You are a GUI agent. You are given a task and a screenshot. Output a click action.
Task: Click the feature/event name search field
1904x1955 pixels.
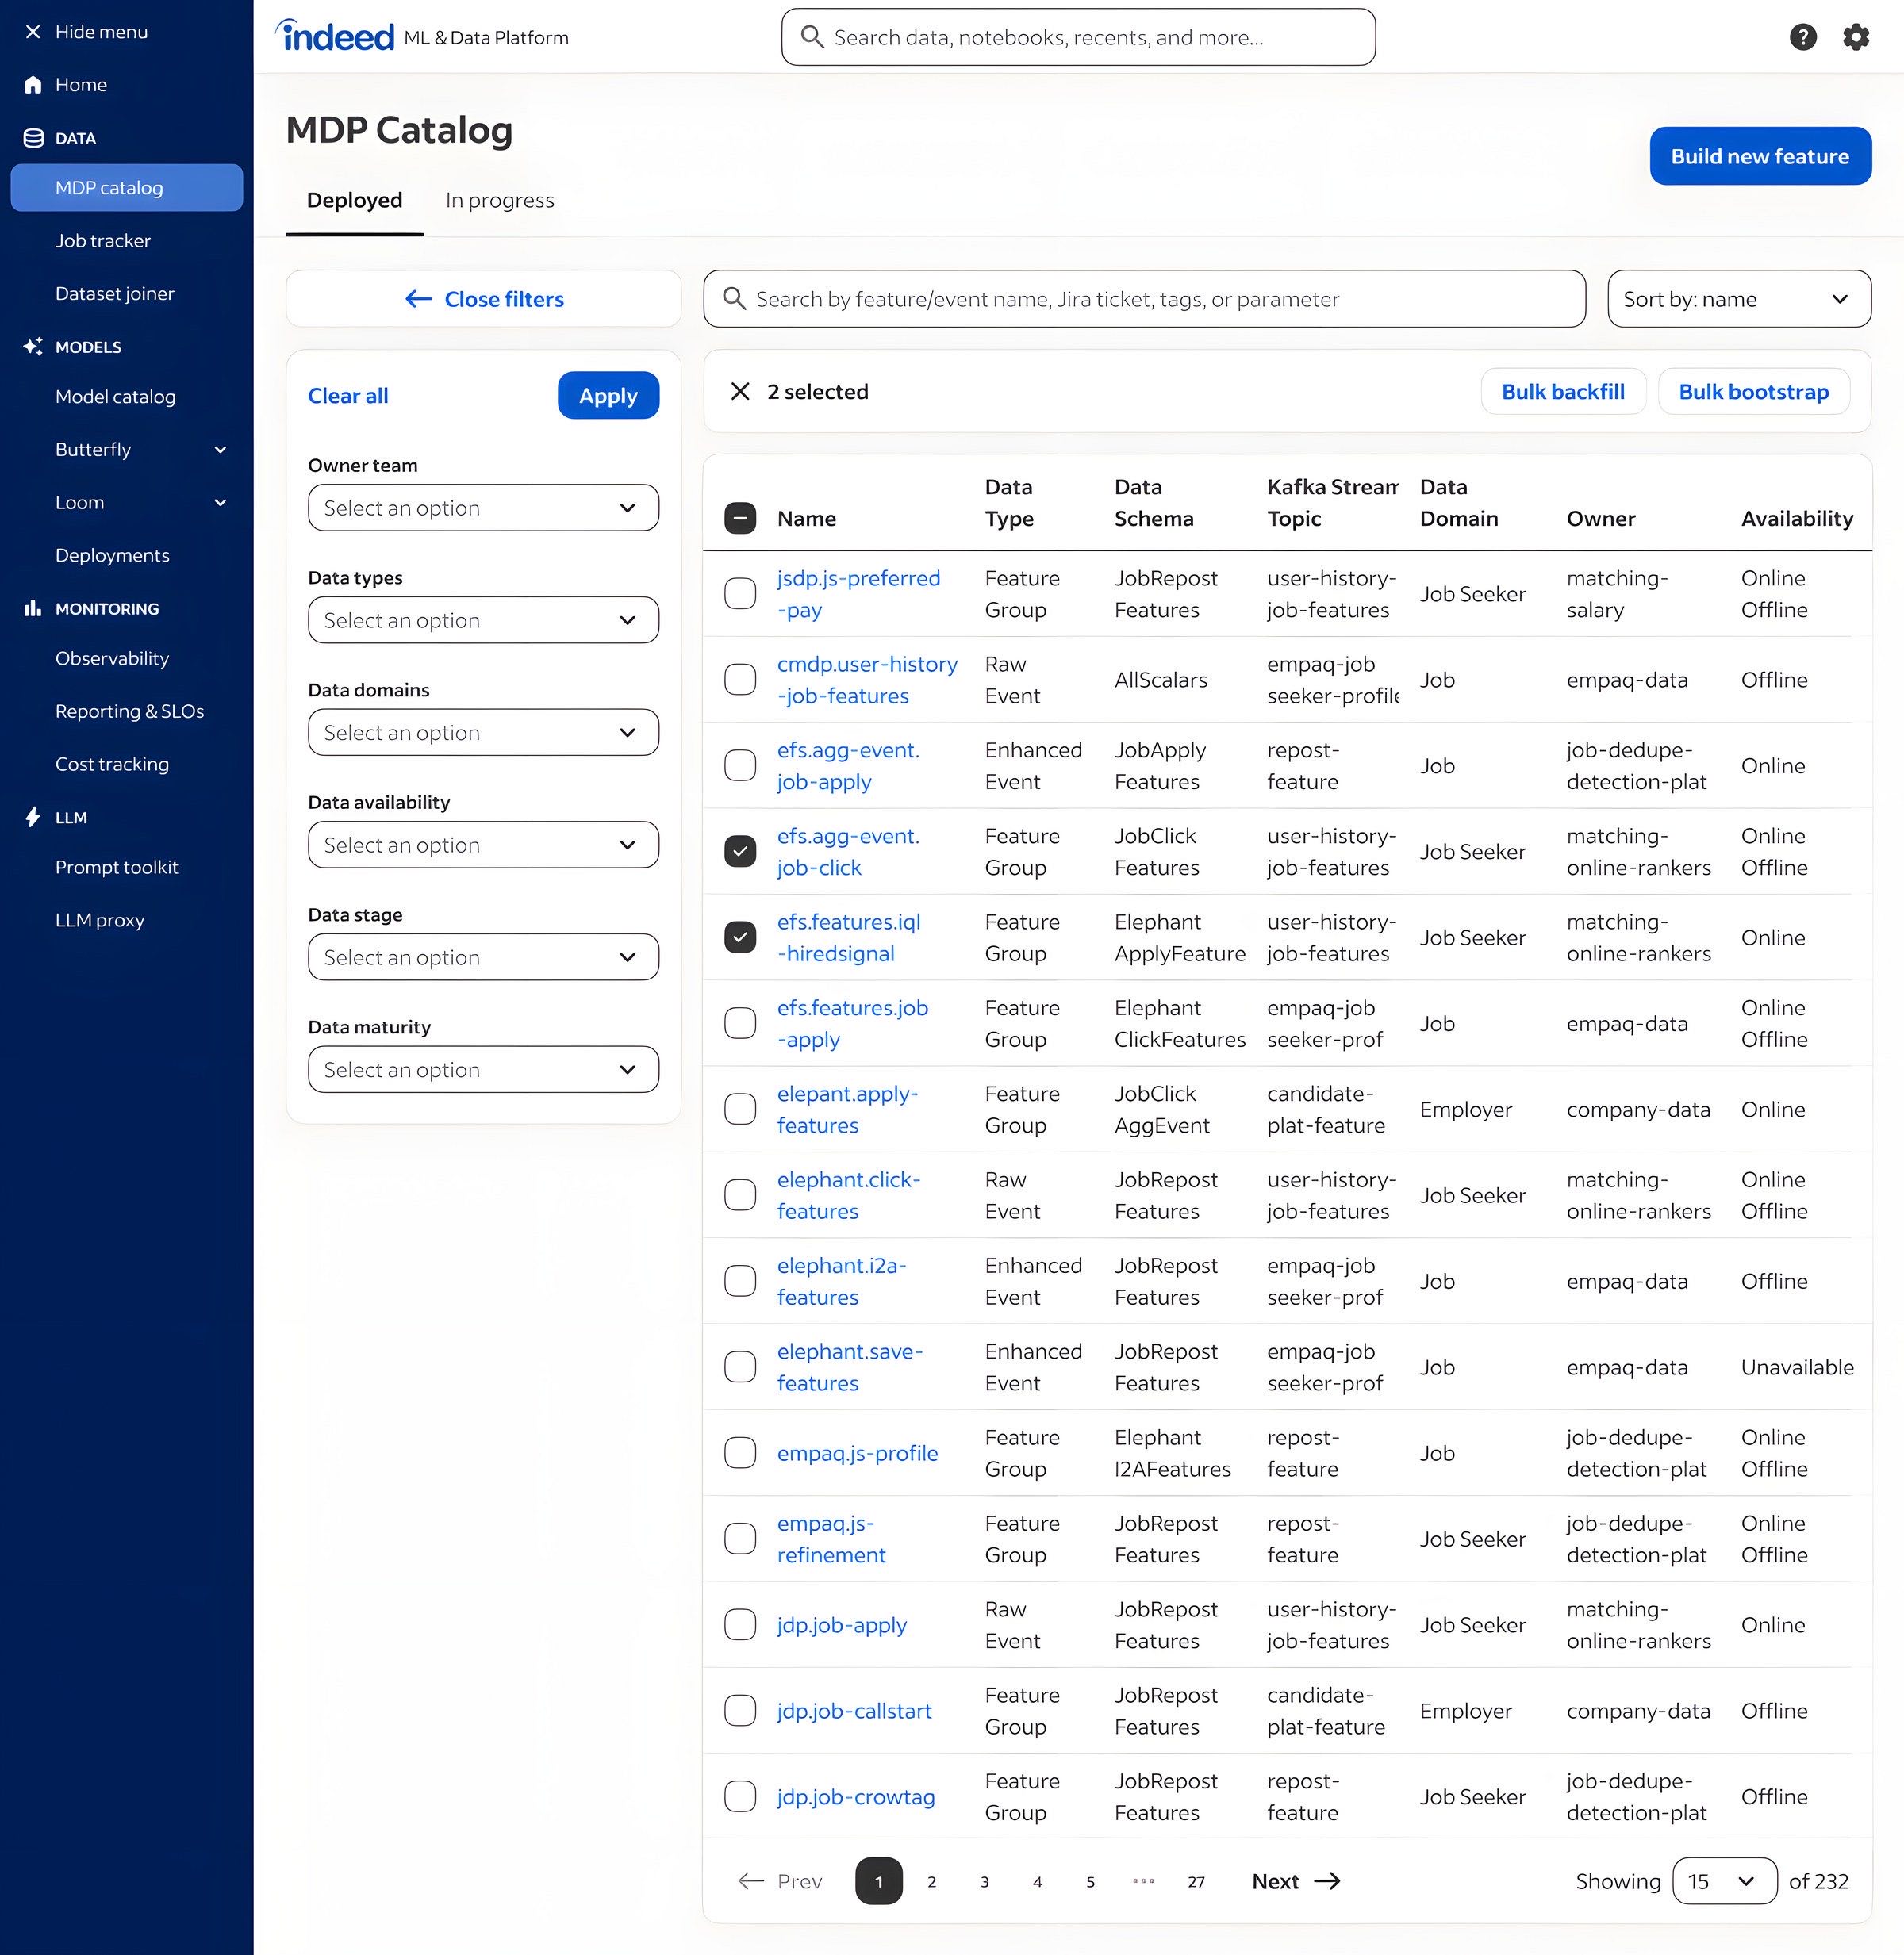[x=1144, y=299]
